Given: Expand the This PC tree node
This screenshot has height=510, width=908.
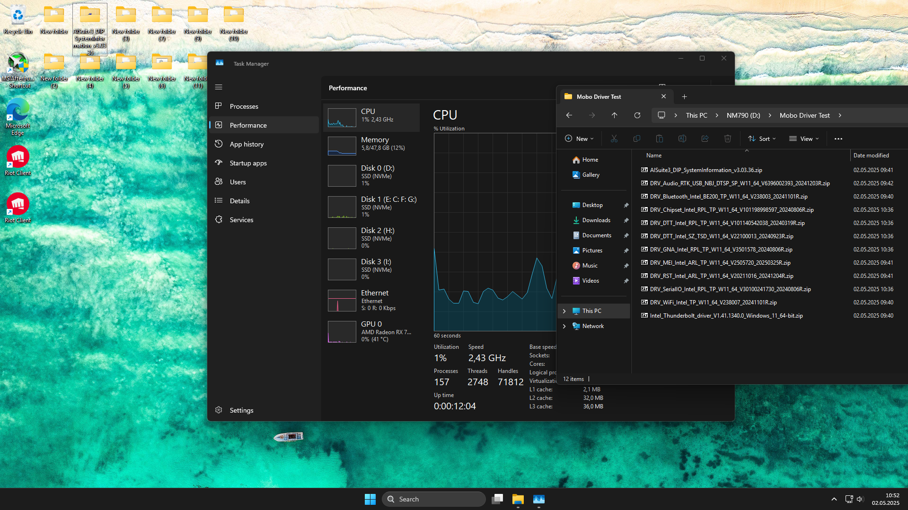Looking at the screenshot, I should point(564,311).
